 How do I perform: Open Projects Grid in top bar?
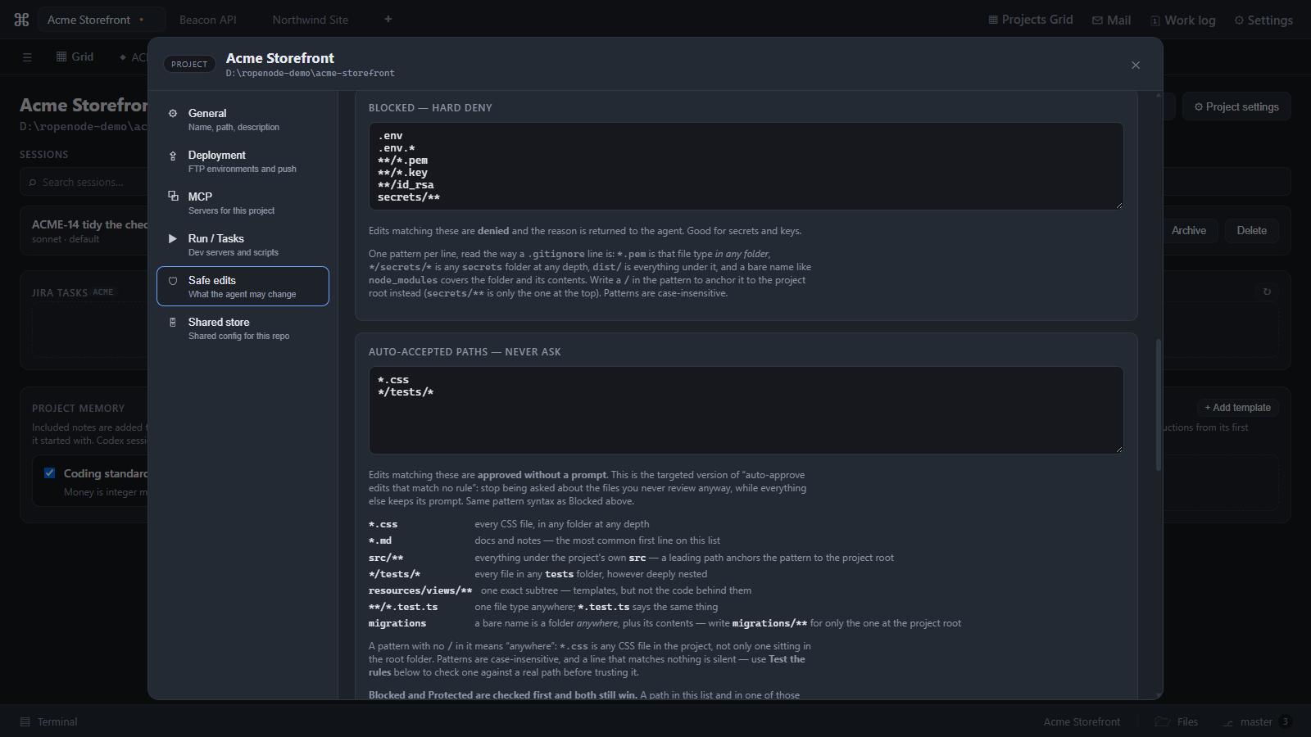tap(1031, 20)
